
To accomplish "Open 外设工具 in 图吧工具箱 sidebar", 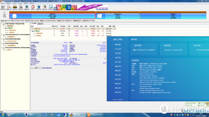I will click(118, 79).
